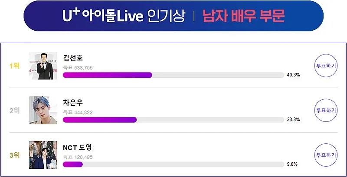Vote for NCT 도영 with 투표하기 button
The height and width of the screenshot is (177, 347).
coord(326,155)
